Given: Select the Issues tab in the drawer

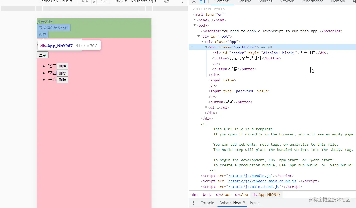Looking at the screenshot, I should [x=255, y=203].
